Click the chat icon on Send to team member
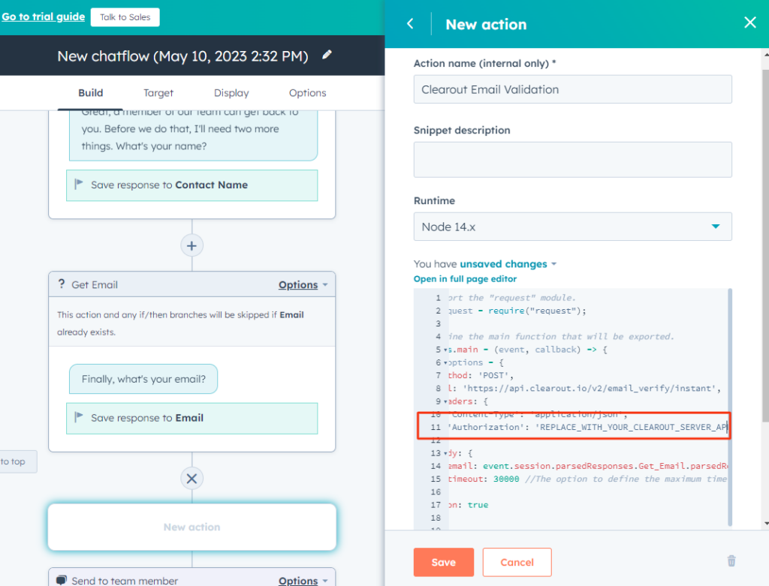The image size is (769, 586). pyautogui.click(x=62, y=580)
